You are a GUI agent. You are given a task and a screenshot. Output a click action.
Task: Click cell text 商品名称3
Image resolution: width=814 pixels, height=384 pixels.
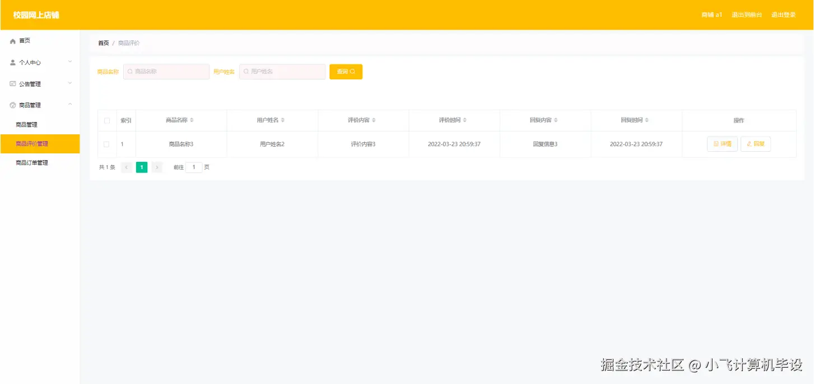click(181, 144)
